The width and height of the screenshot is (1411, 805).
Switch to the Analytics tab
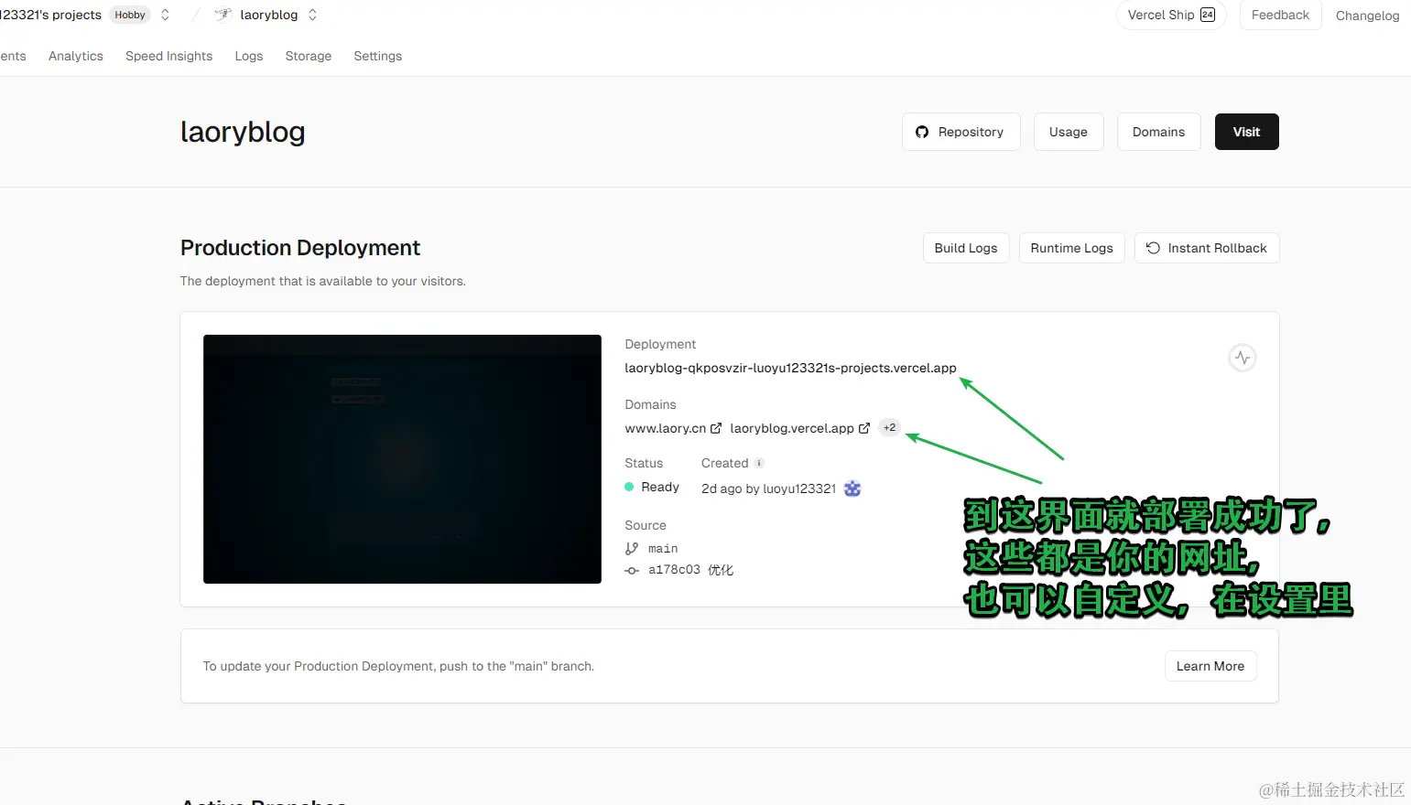point(76,56)
